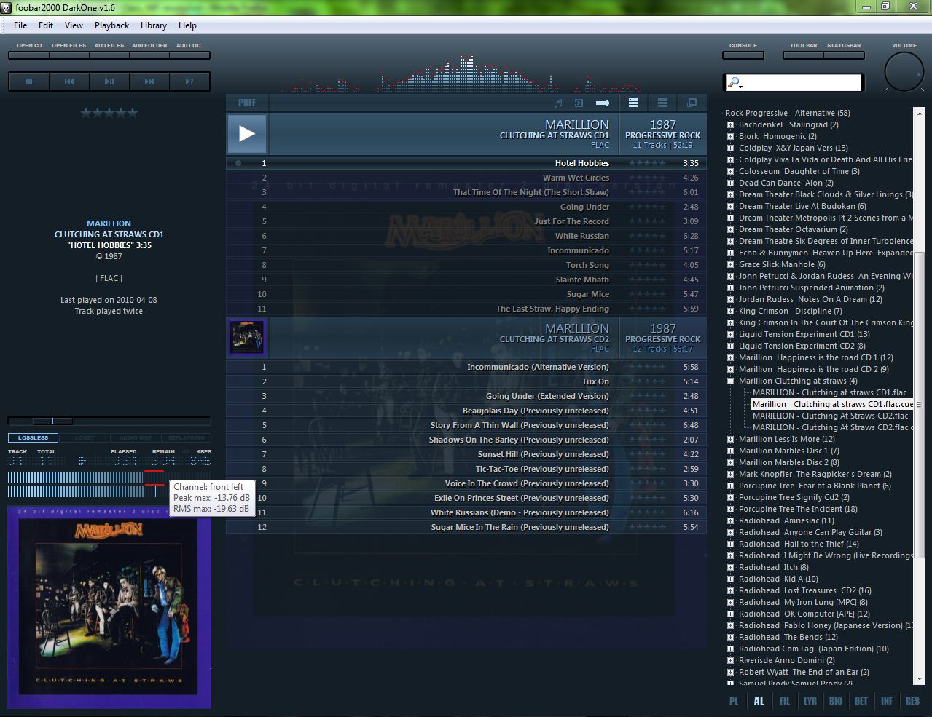This screenshot has height=717, width=932.
Task: Select track 2 Warm Wet Circles
Action: tap(466, 178)
